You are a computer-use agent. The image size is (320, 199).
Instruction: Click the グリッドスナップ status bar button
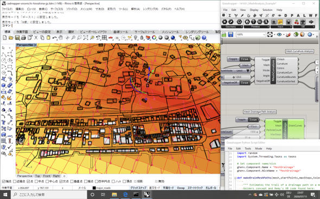138,188
